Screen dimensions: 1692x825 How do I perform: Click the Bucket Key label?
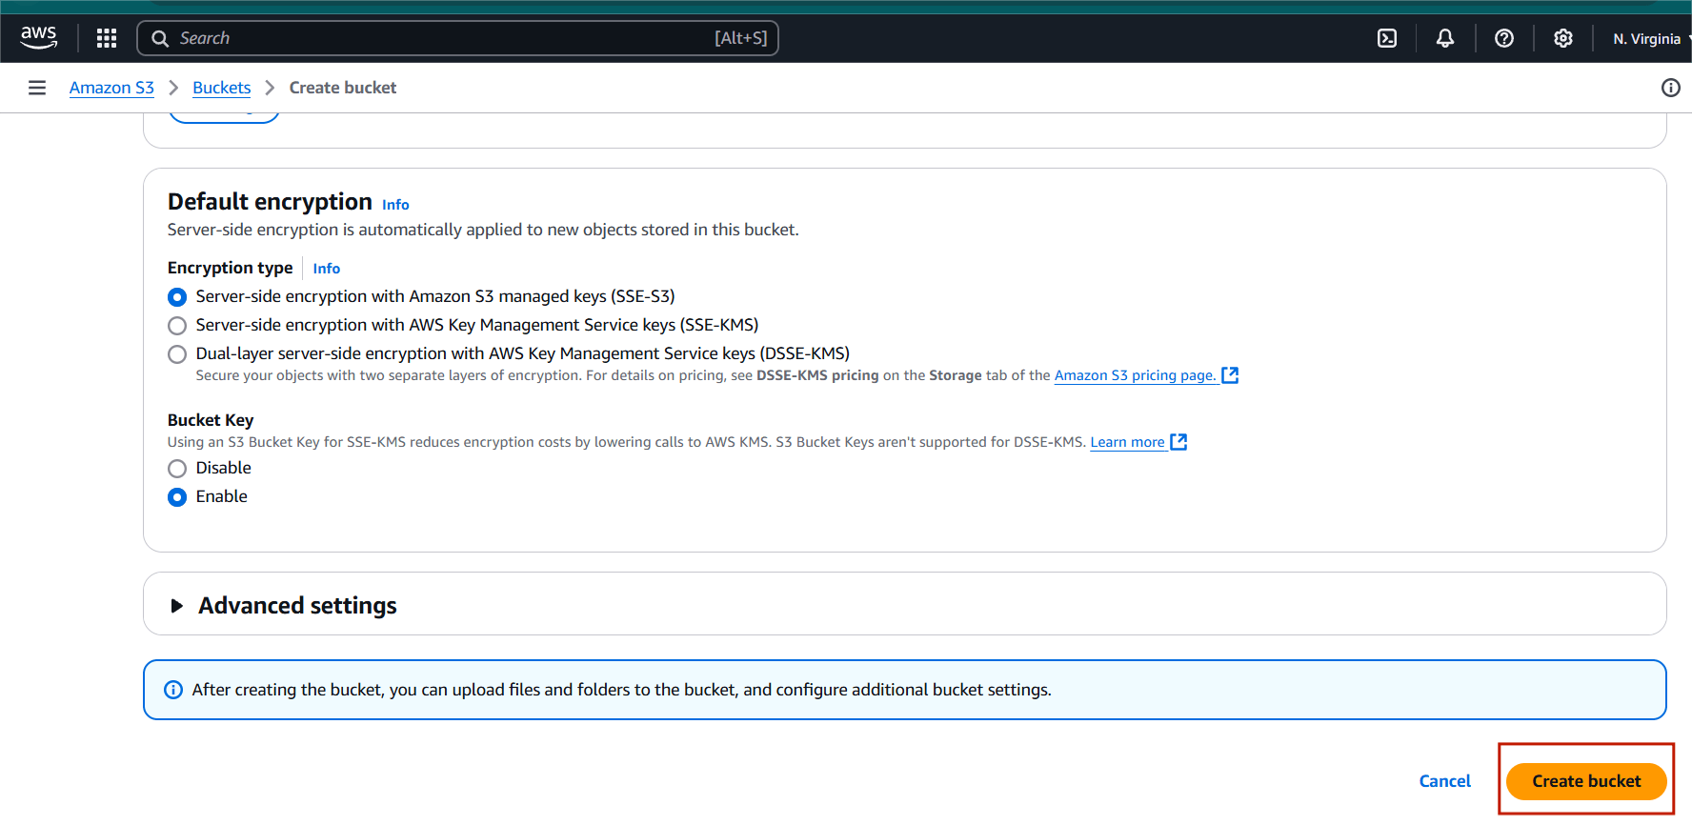[x=211, y=420]
